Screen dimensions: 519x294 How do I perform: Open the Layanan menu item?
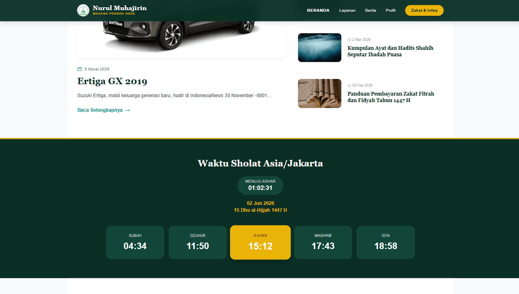347,11
